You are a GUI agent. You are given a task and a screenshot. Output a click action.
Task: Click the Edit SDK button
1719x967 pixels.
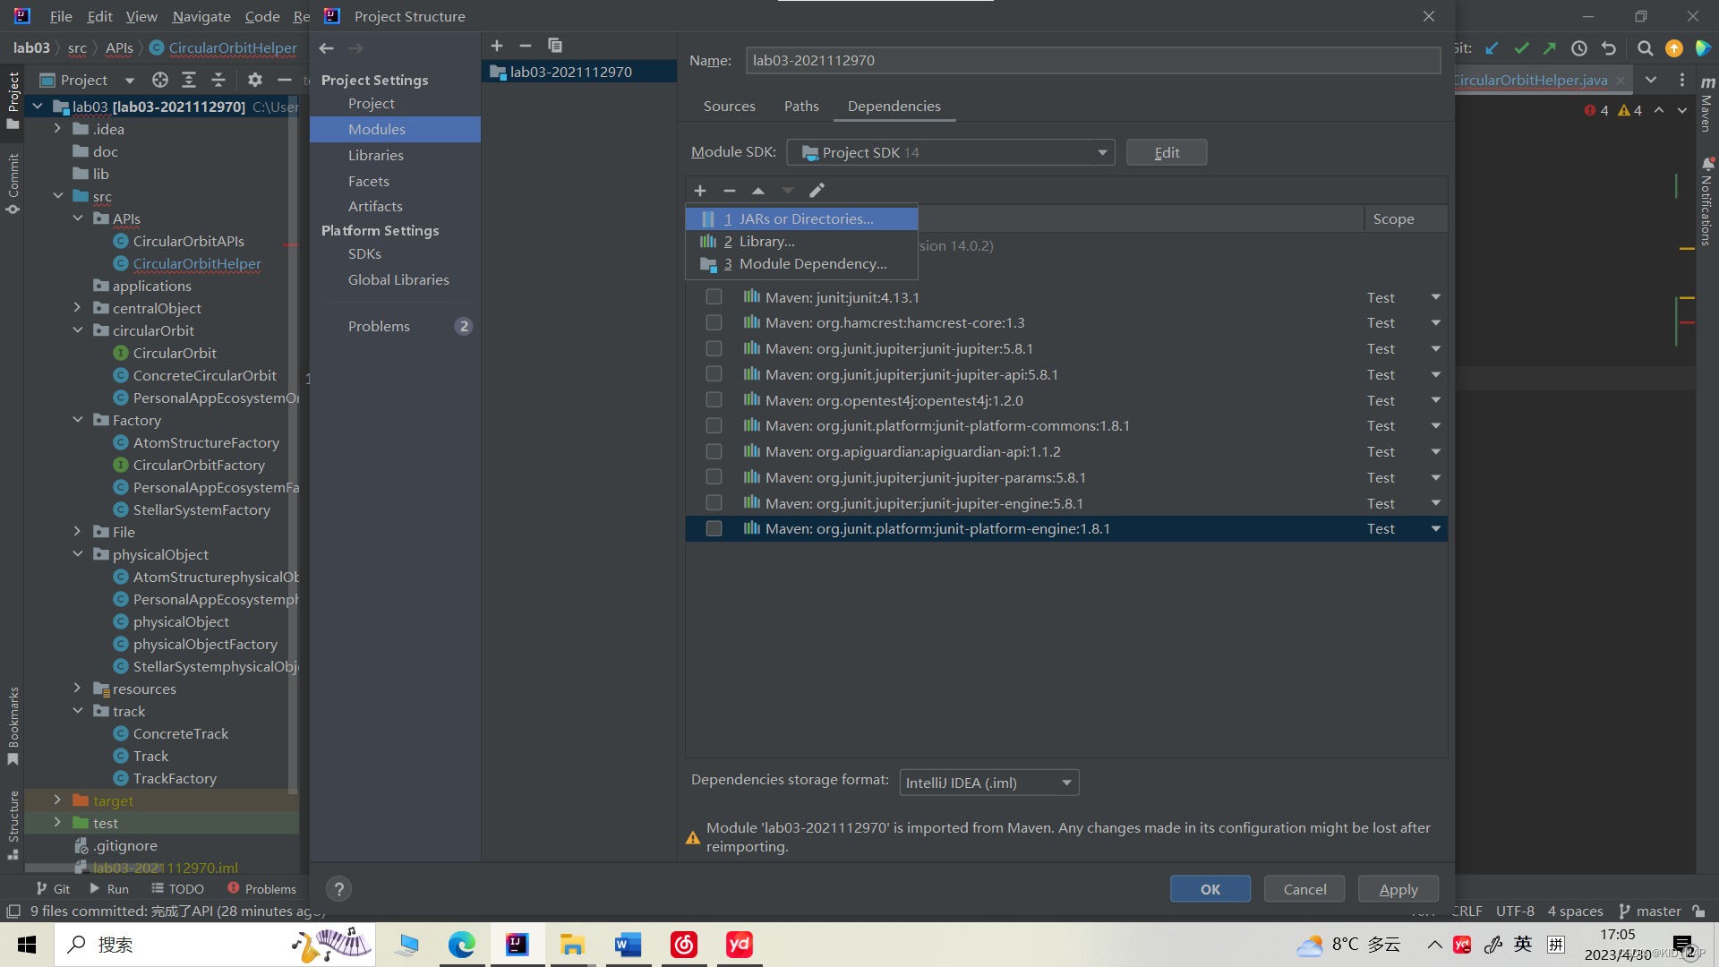pos(1166,153)
